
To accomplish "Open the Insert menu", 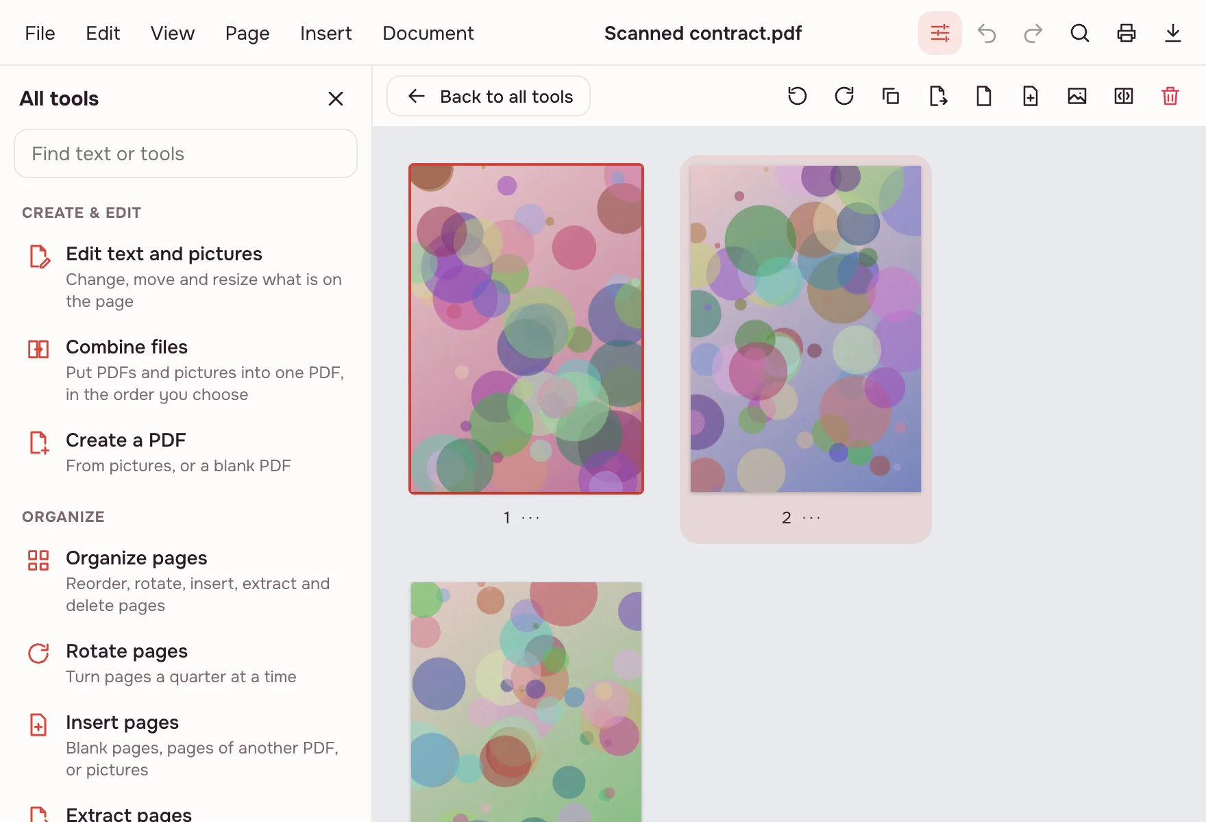I will [326, 33].
